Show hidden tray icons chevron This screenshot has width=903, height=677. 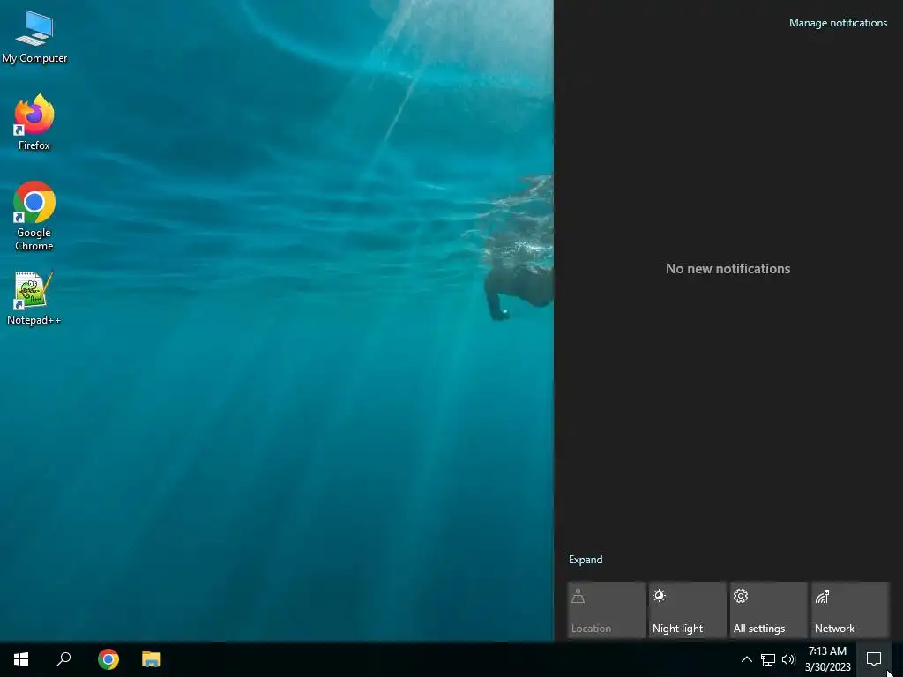746,659
